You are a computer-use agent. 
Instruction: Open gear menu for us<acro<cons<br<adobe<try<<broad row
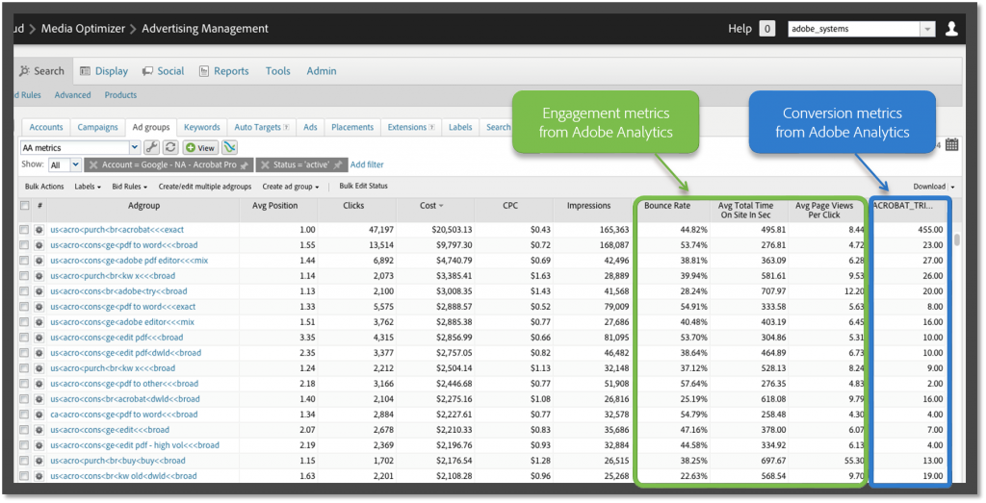(x=39, y=291)
